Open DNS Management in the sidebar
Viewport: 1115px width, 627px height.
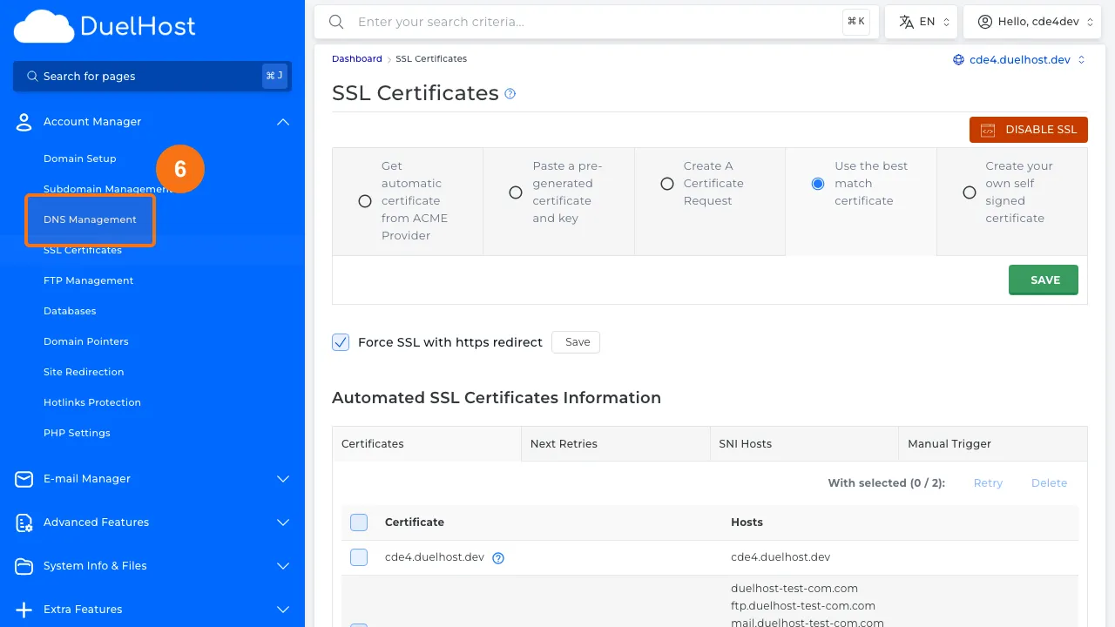(90, 220)
